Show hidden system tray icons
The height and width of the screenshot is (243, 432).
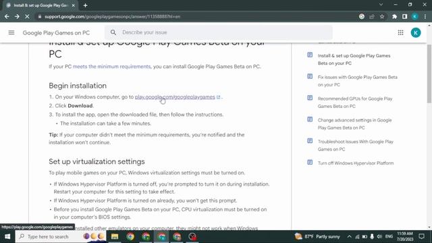tap(350, 236)
